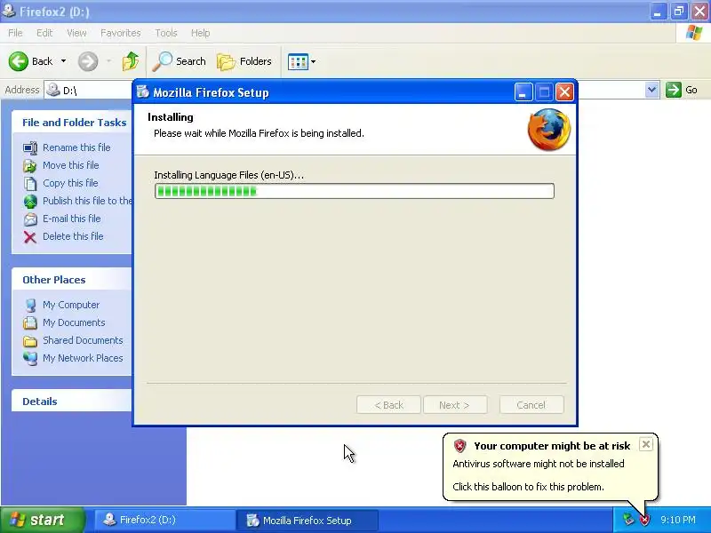Click the Views grid icon

click(x=298, y=61)
